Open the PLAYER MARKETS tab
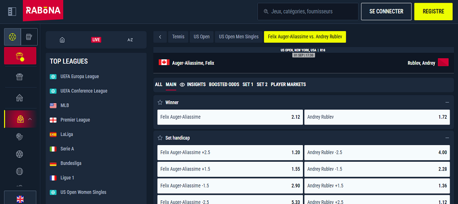 288,84
